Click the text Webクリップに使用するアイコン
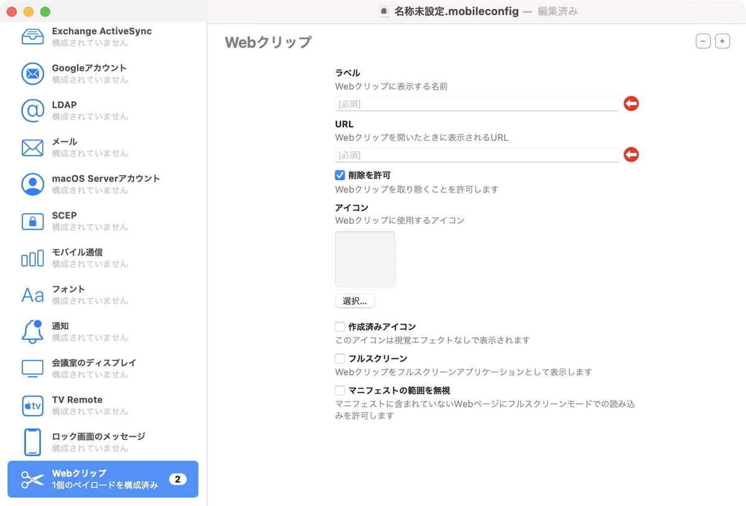 pos(400,220)
